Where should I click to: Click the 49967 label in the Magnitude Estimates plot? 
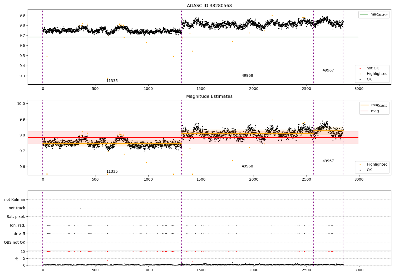click(x=328, y=161)
